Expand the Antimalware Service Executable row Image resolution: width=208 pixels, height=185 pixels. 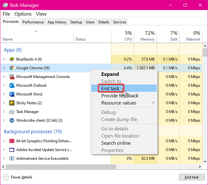pos(5,159)
